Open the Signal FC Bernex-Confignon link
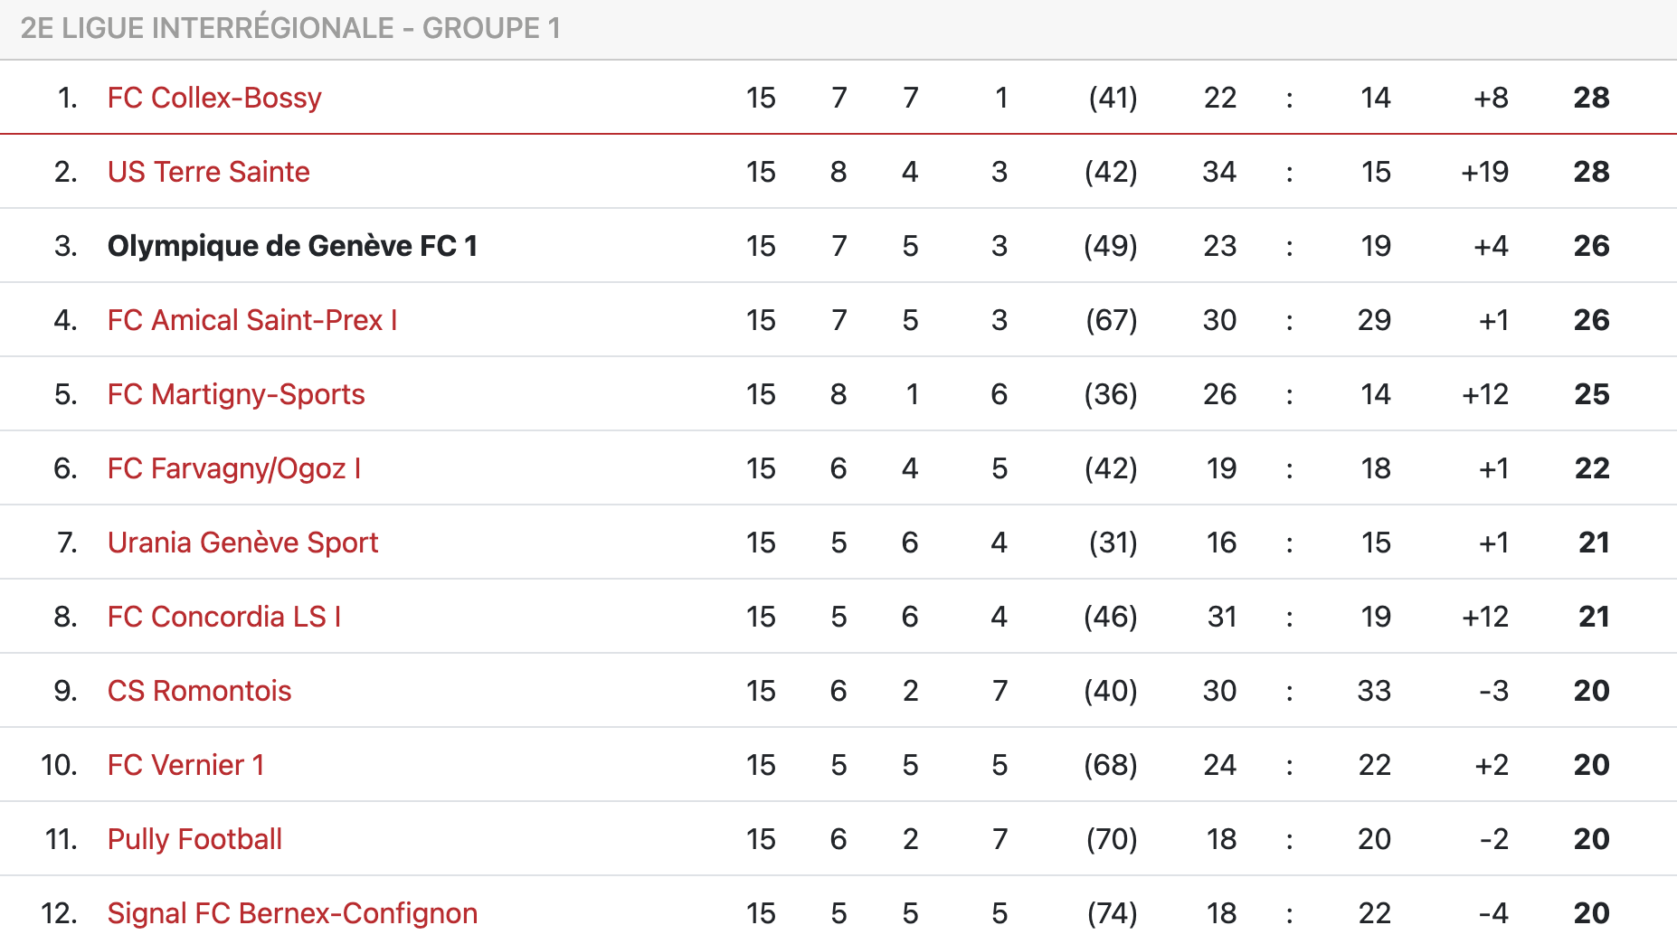The image size is (1677, 944). tap(292, 913)
